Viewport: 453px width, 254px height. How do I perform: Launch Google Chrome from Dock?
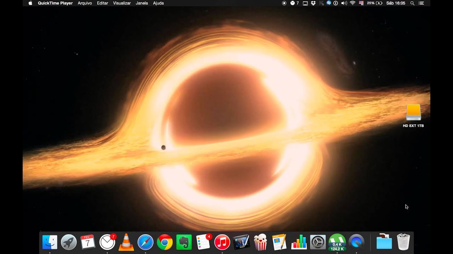pyautogui.click(x=165, y=242)
